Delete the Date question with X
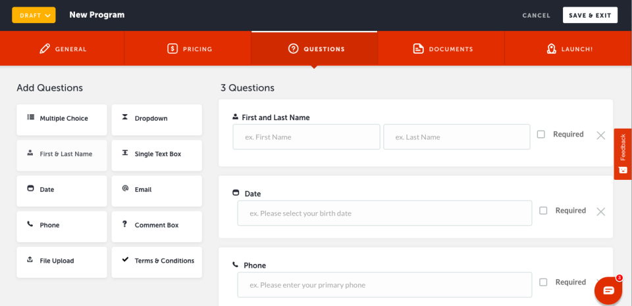 pyautogui.click(x=600, y=211)
